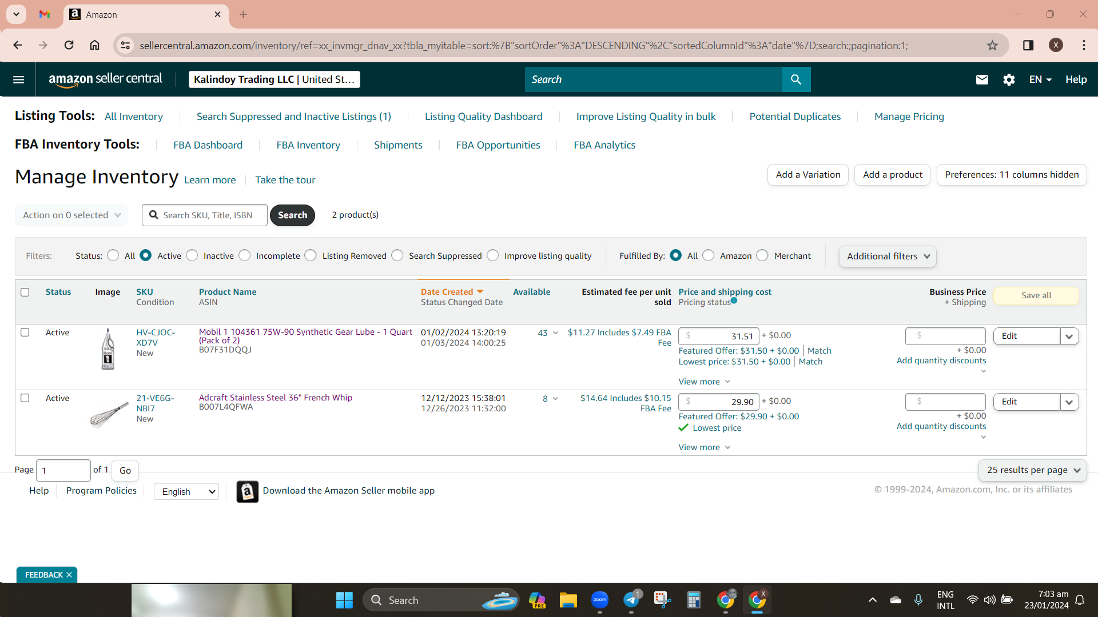This screenshot has width=1098, height=617.
Task: Expand View more under Mobil 1 pricing
Action: [705, 382]
